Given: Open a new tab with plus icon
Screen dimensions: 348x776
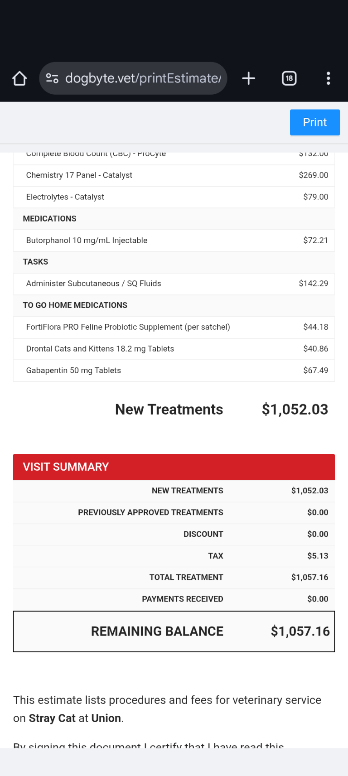Looking at the screenshot, I should pos(248,78).
